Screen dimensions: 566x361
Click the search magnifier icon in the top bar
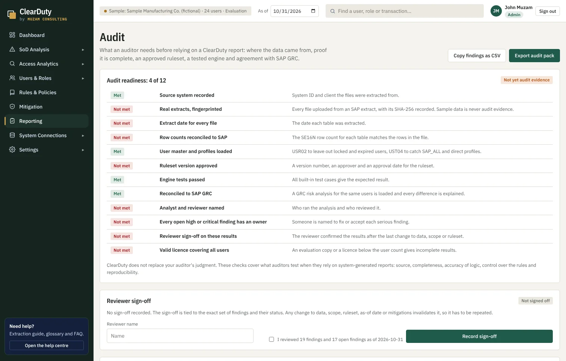(x=332, y=11)
